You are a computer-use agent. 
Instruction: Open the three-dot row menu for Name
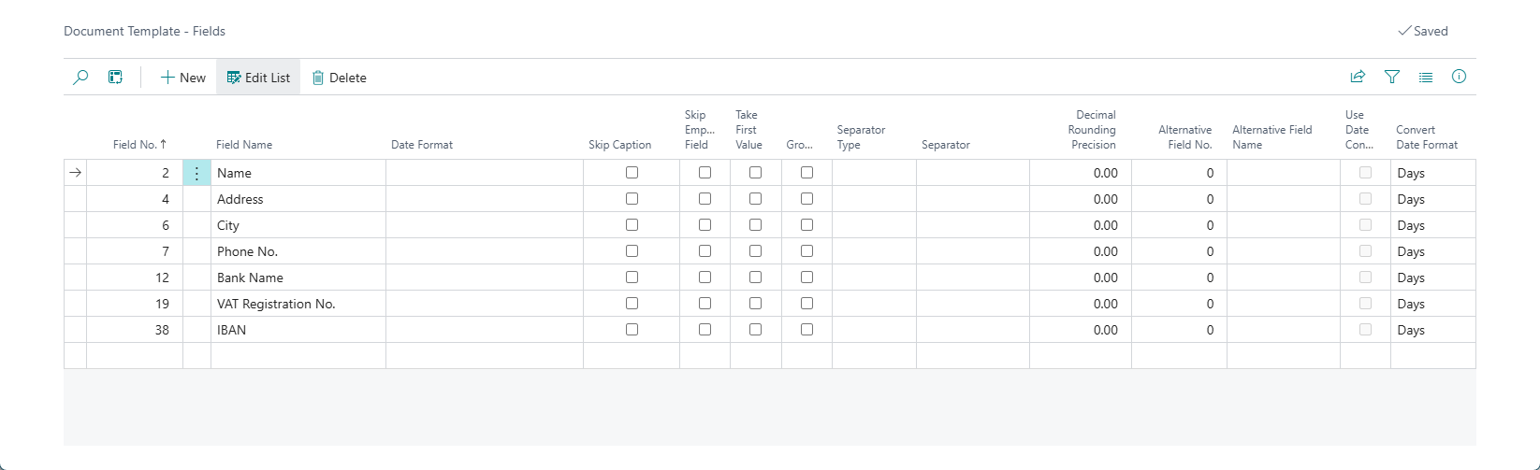(x=196, y=173)
